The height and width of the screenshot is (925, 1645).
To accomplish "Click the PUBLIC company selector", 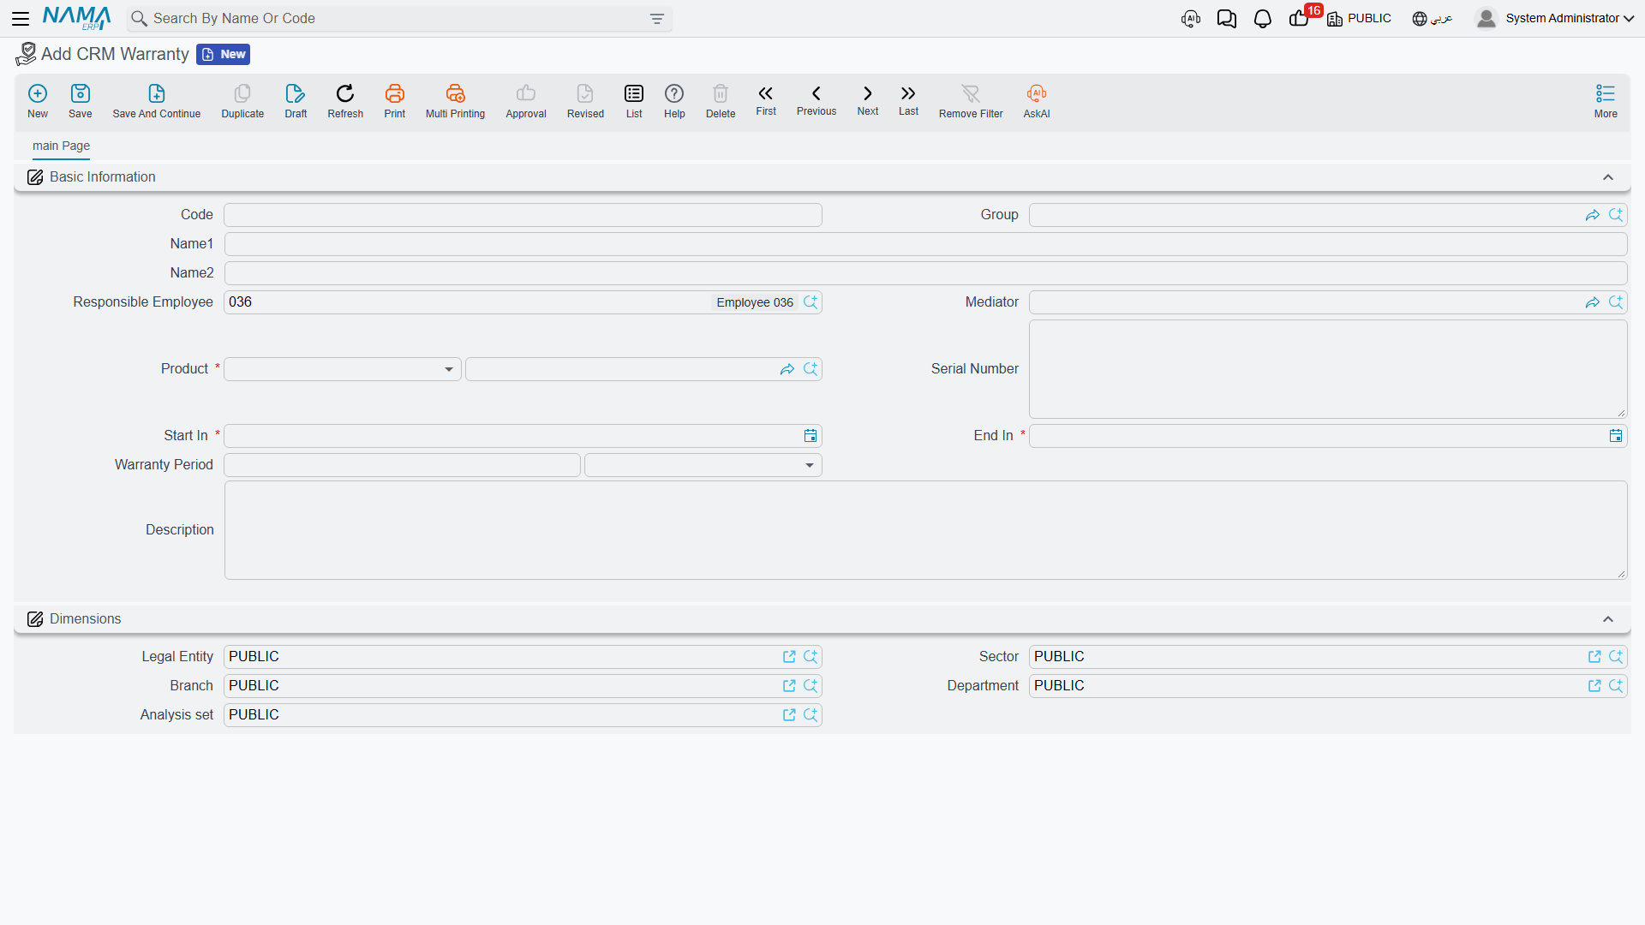I will click(1360, 19).
